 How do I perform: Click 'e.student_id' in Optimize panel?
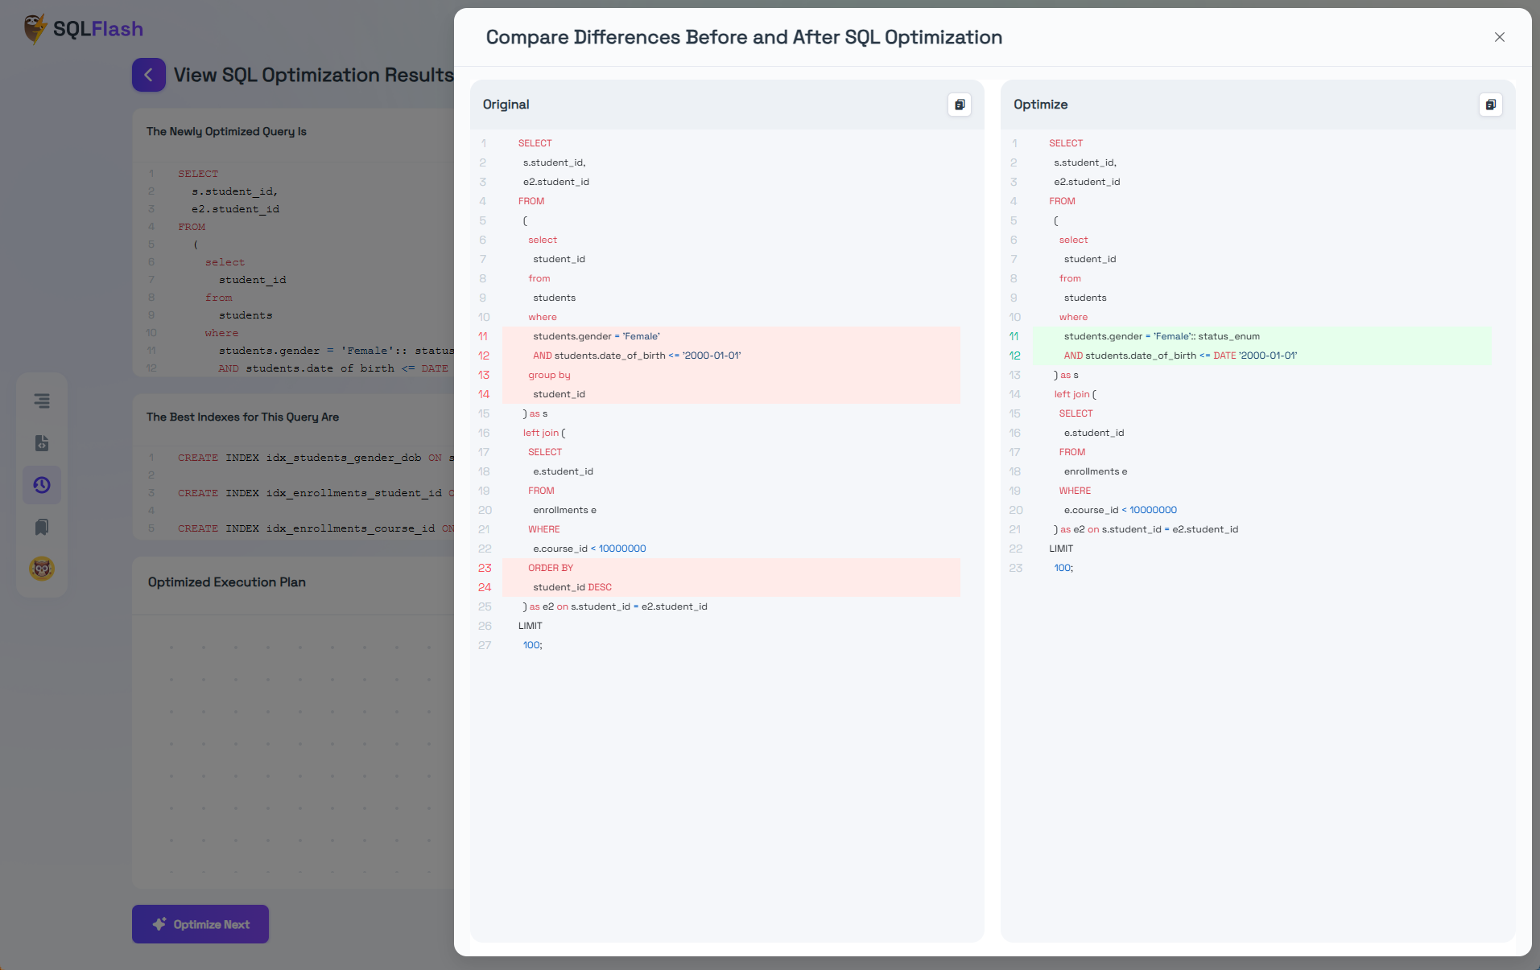[x=1093, y=433]
